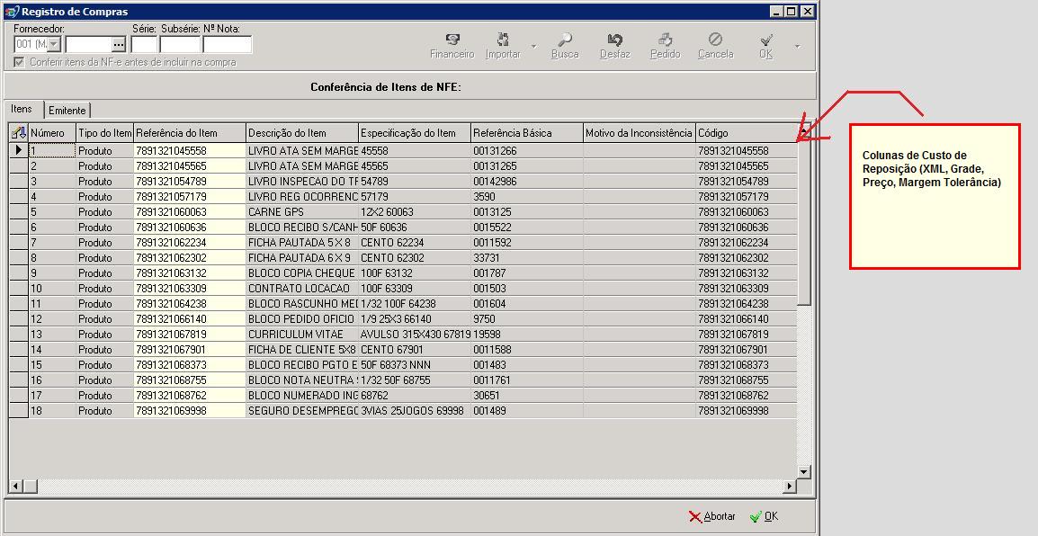The image size is (1038, 536).
Task: Select the CONTRATO LOCACAO cell
Action: coord(302,289)
